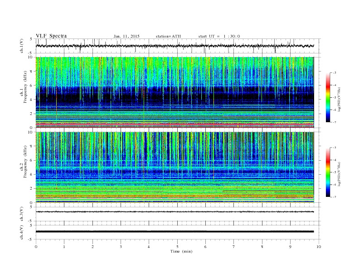Click tick label "2" on the time axis
359x277 pixels.
pyautogui.click(x=92, y=247)
